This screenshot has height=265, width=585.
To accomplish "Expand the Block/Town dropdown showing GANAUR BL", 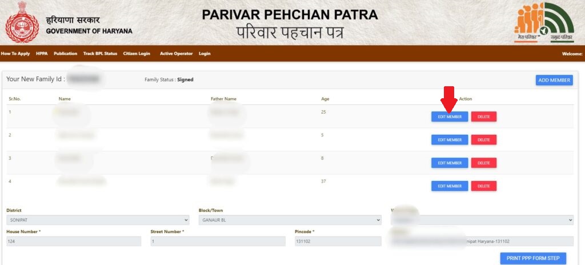I will (x=290, y=220).
